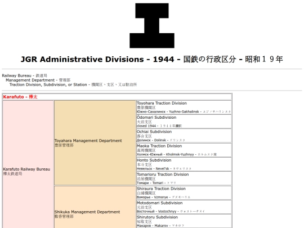Click the Toyahara Management Department cell
The height and width of the screenshot is (228, 304).
[95, 142]
